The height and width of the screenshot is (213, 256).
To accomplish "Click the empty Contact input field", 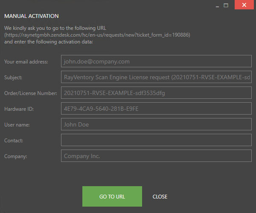I will tap(156, 140).
